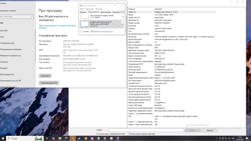Click the search magnifier in Settings search box
The image size is (251, 141).
tap(32, 17)
